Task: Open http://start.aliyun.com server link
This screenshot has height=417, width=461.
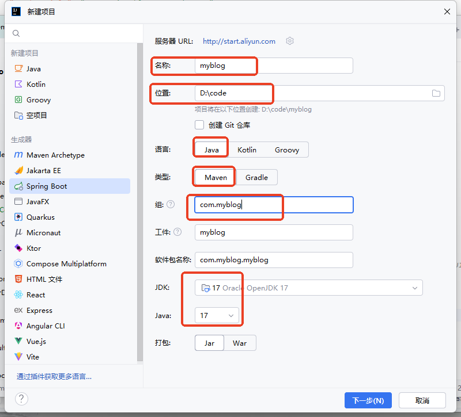Action: [239, 41]
